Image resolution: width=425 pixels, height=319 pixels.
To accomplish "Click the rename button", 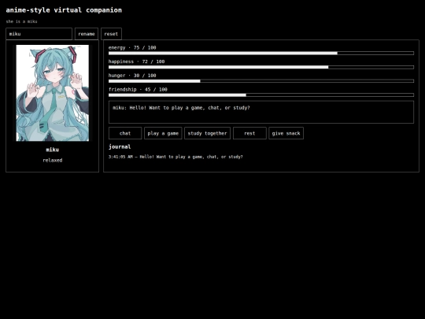I will pos(87,34).
